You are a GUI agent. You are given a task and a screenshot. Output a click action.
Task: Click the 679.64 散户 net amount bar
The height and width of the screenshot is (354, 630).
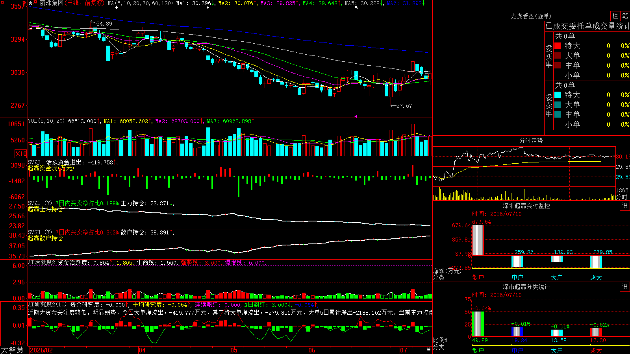click(x=478, y=240)
